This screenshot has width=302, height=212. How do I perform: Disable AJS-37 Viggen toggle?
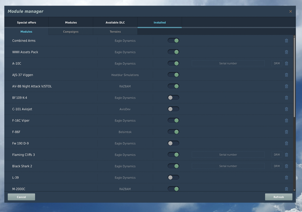click(173, 75)
